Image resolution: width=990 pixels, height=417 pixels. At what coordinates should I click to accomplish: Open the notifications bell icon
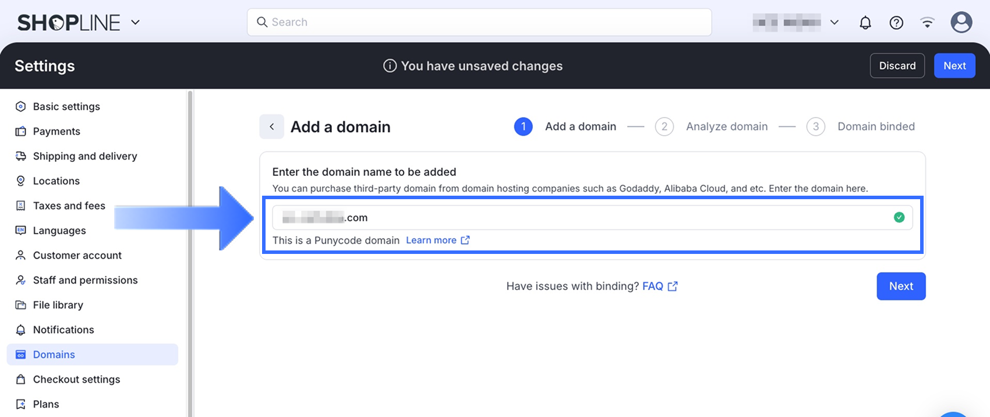click(865, 23)
